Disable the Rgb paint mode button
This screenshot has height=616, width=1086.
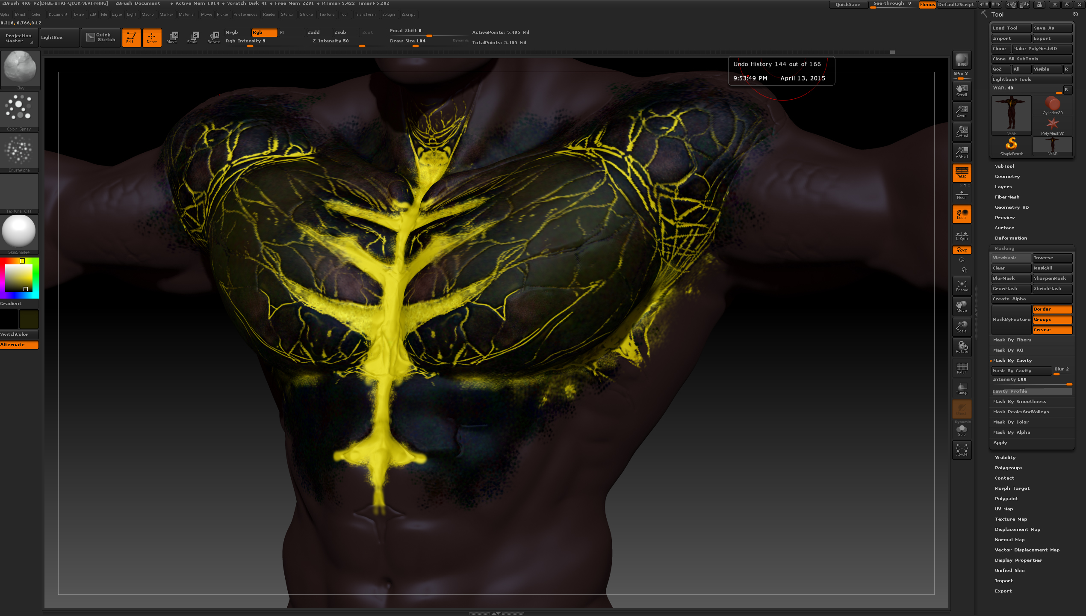click(x=264, y=33)
